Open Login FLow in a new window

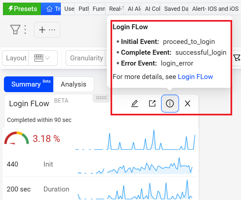point(152,104)
